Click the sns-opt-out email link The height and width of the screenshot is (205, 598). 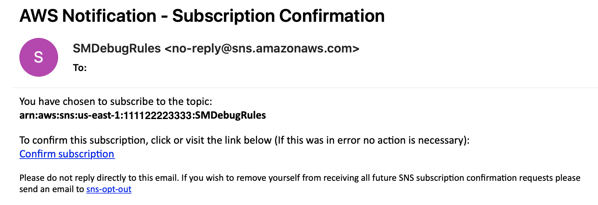[x=109, y=188]
